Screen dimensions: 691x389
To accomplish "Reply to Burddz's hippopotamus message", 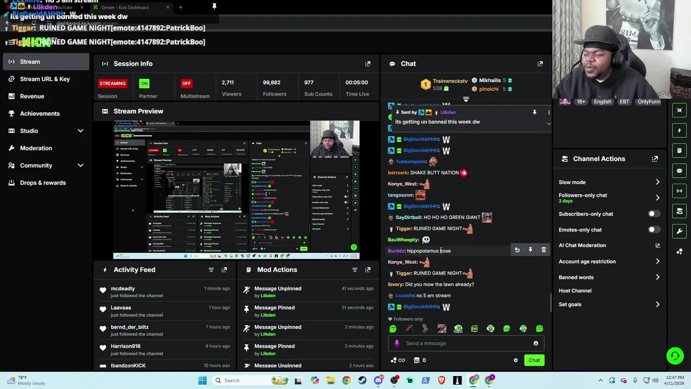I will pos(517,250).
